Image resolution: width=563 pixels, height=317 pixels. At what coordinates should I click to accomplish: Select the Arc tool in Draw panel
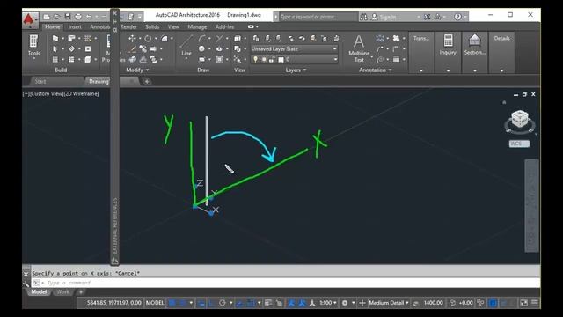coord(202,38)
